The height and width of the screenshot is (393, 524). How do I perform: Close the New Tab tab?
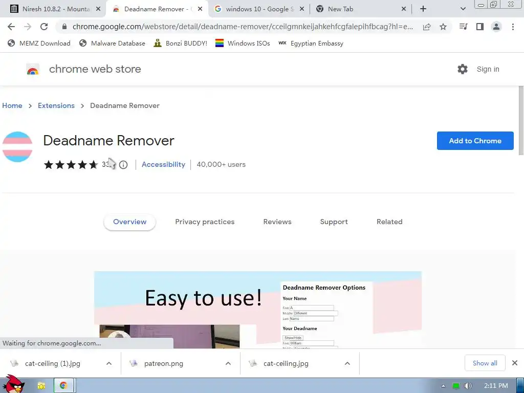[x=404, y=9]
